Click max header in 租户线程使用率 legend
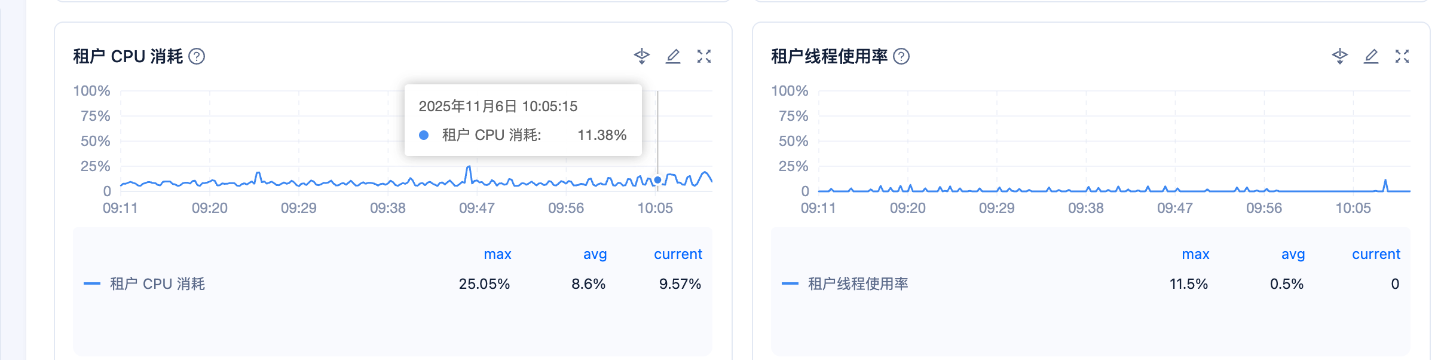This screenshot has width=1444, height=360. coord(1195,254)
